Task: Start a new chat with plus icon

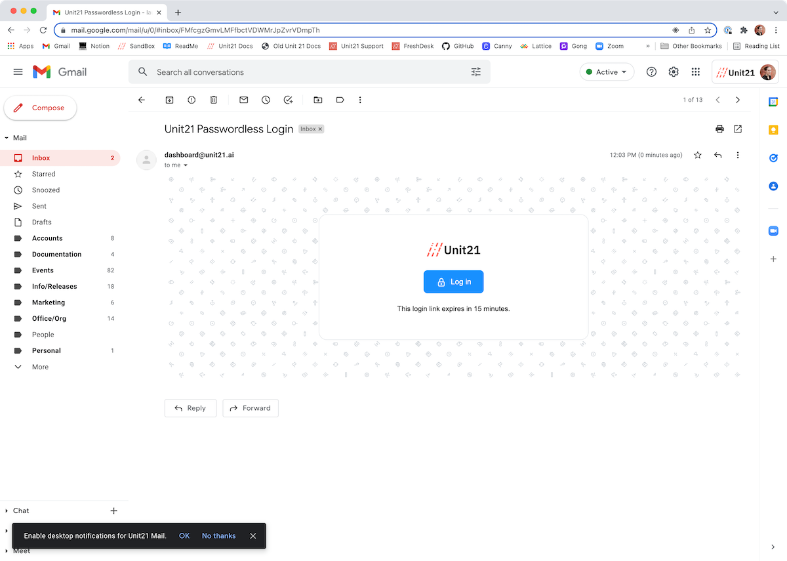Action: tap(113, 510)
